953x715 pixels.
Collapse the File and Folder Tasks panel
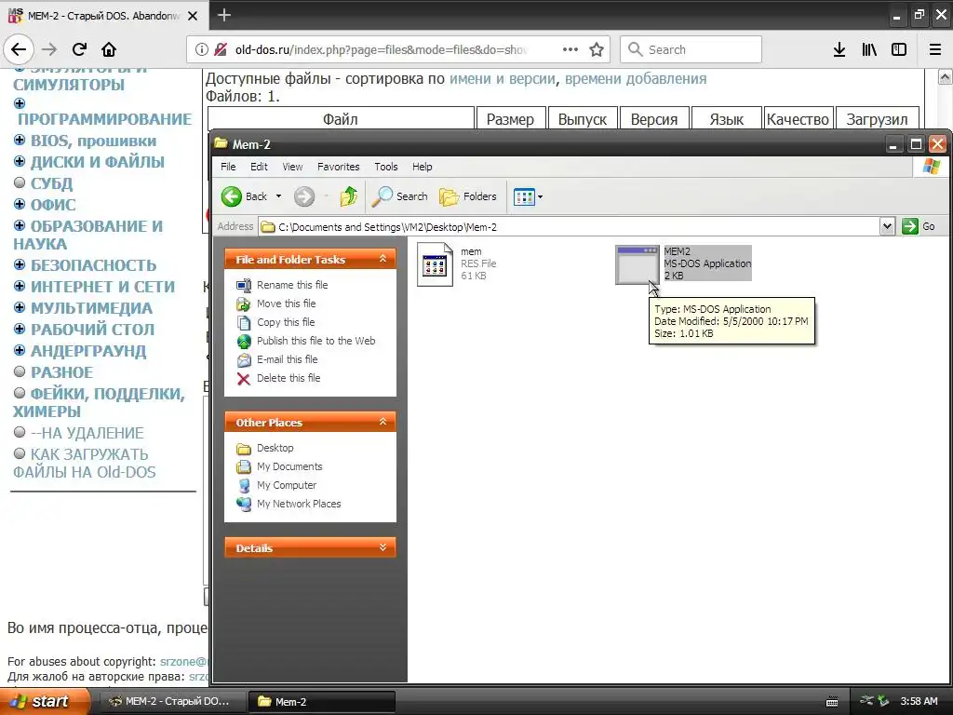pyautogui.click(x=383, y=259)
